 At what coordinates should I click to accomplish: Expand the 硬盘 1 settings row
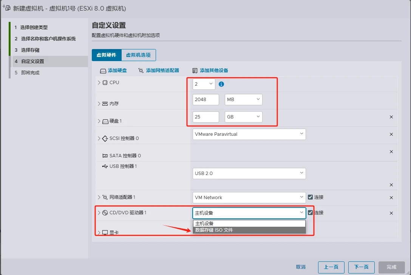coord(99,121)
